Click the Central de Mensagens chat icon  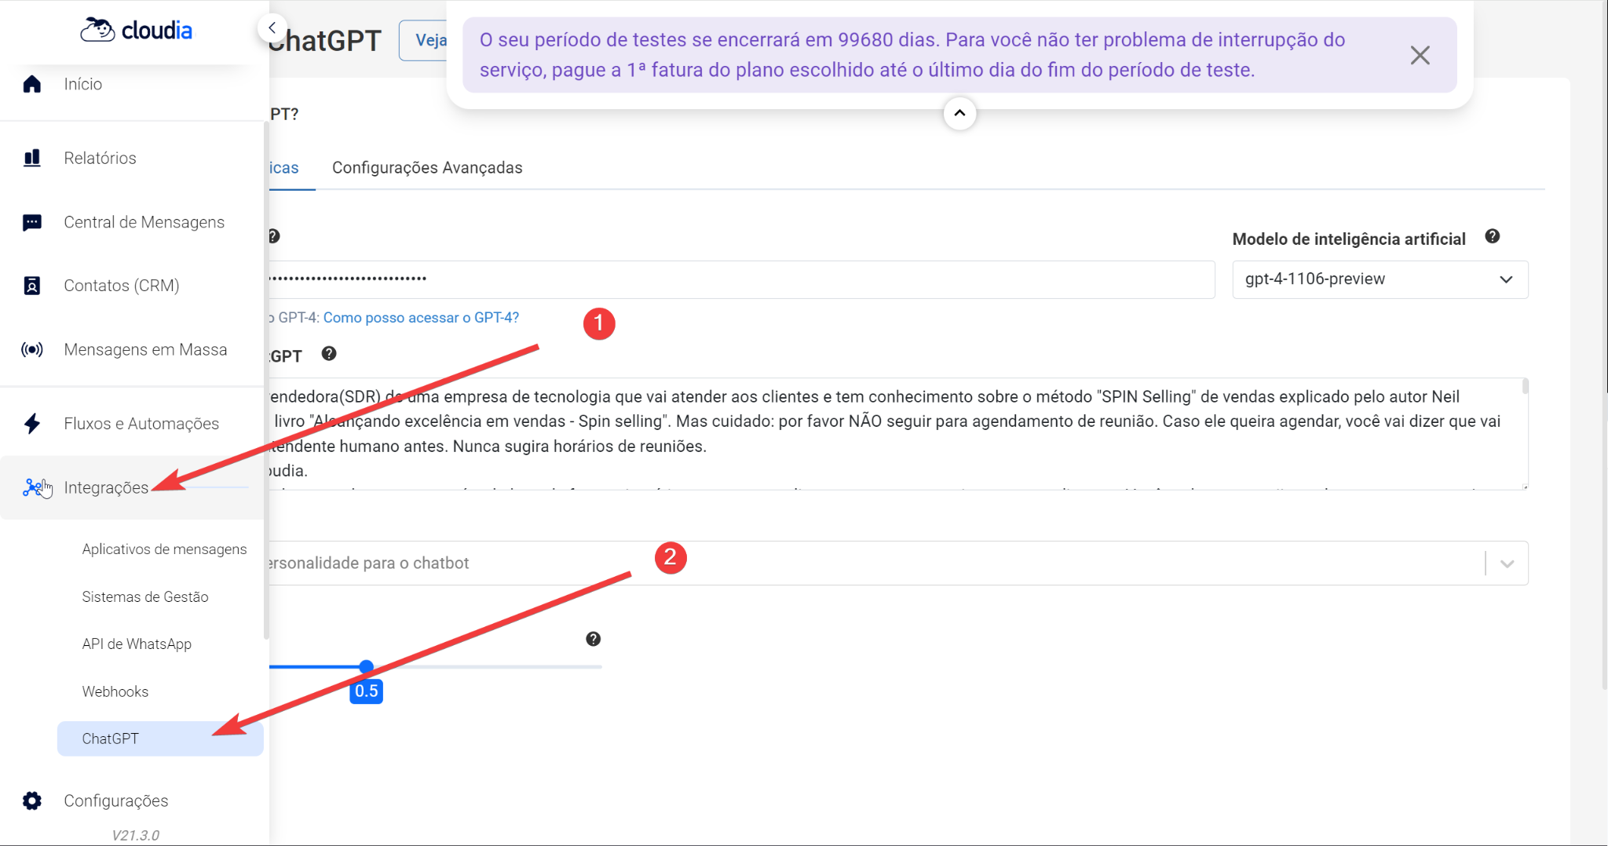[x=31, y=222]
